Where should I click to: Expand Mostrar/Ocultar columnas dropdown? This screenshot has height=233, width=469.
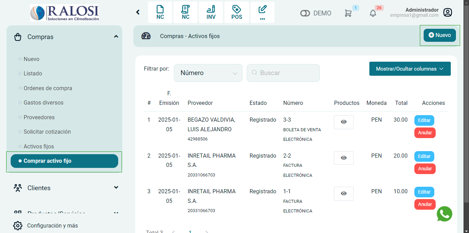[410, 69]
